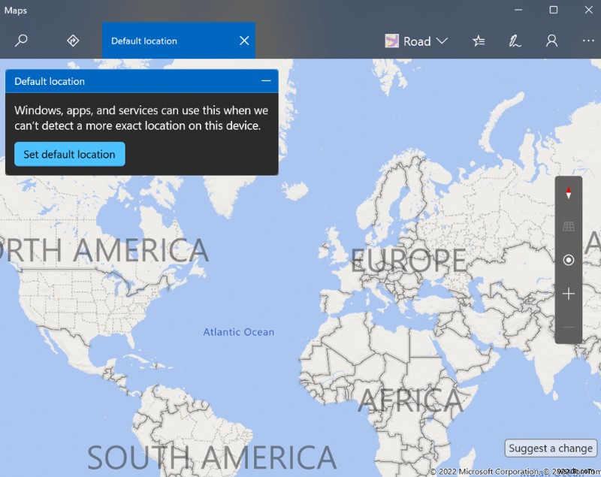Open Saved places via the star icon
The image size is (601, 477).
click(479, 41)
